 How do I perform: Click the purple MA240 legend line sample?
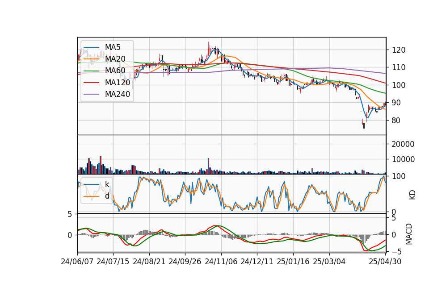point(91,94)
